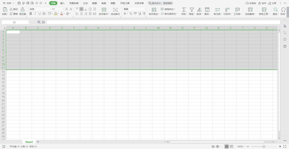Click the Merge and Center (合并居中) icon
Viewport: 289px width, 149px height.
coord(104,10)
